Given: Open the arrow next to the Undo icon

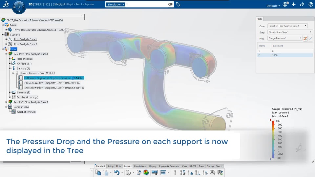Looking at the screenshot, I should [122, 173].
